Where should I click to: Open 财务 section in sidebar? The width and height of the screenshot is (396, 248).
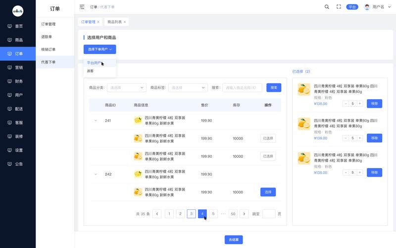tap(18, 81)
